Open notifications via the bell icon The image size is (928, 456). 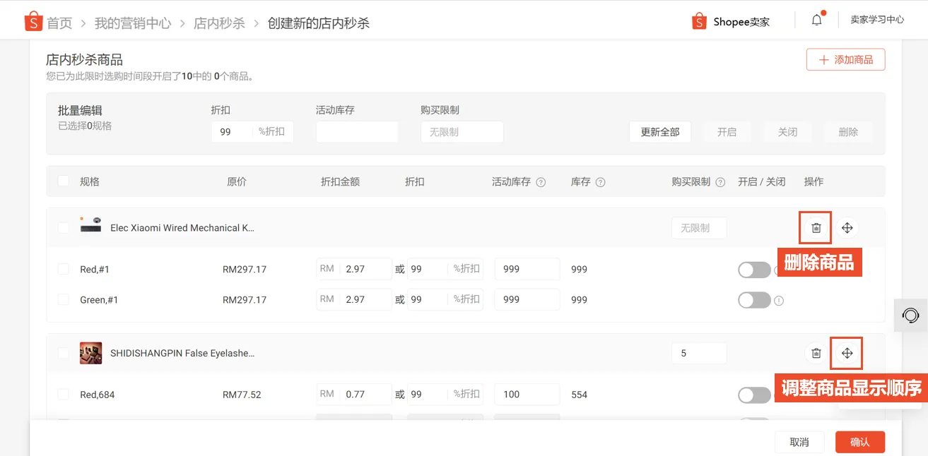(x=816, y=20)
